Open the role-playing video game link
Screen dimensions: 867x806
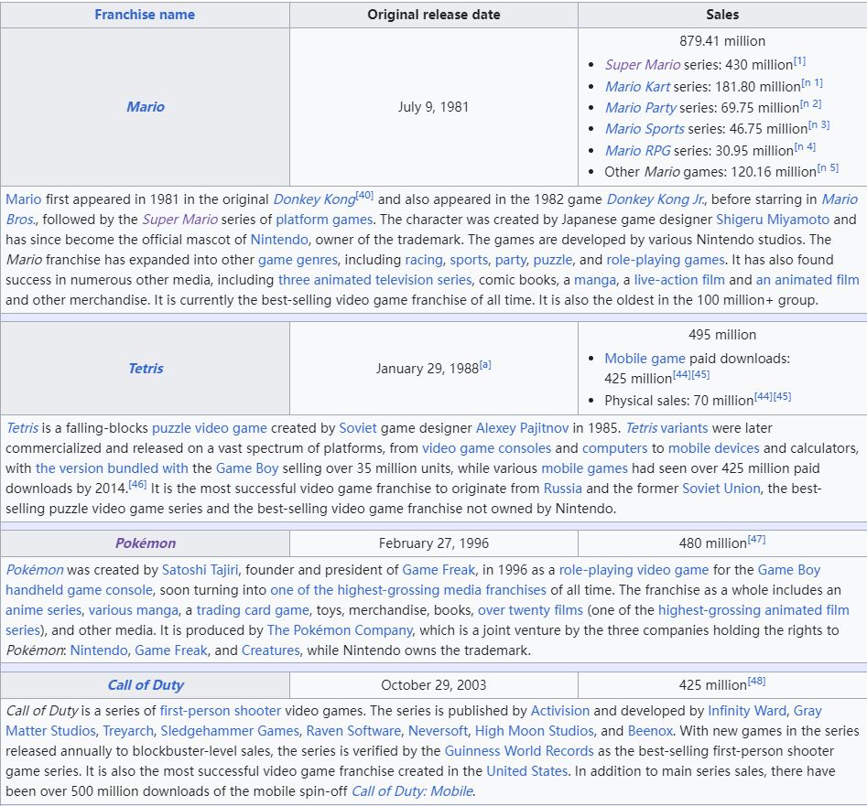click(634, 570)
